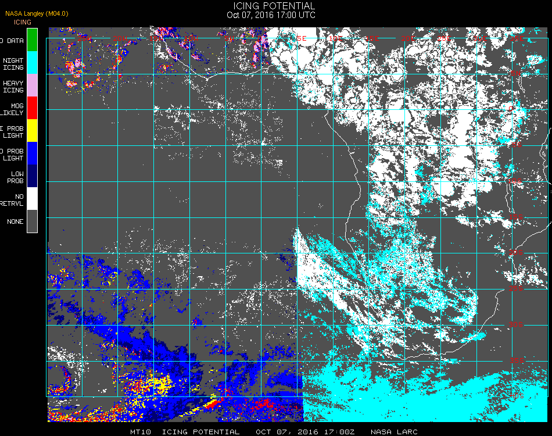Image resolution: width=552 pixels, height=436 pixels.
Task: Click the 'MOG LIKELY' legend label text
Action: click(x=12, y=109)
